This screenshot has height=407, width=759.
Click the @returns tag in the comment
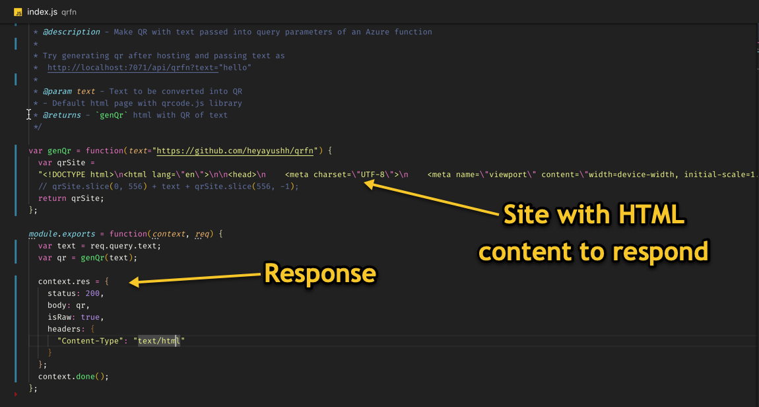click(61, 115)
